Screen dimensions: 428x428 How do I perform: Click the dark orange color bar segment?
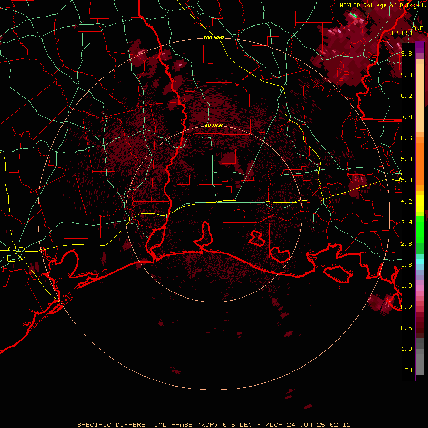point(420,164)
